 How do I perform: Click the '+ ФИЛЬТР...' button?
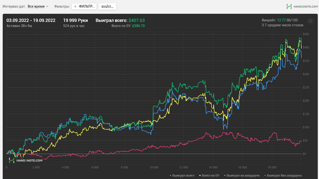(84, 6)
